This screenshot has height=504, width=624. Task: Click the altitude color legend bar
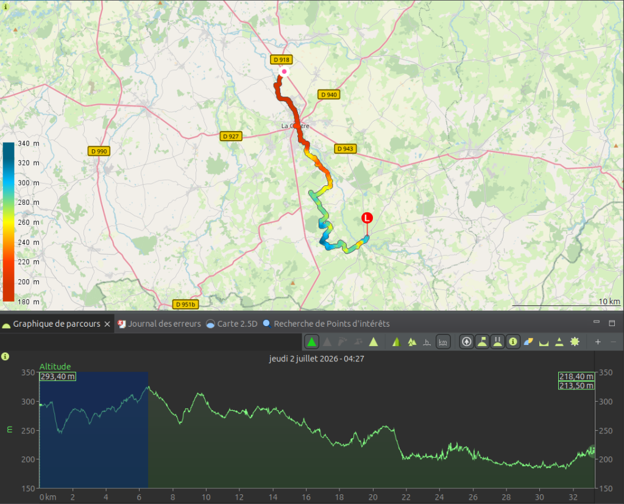coord(9,222)
